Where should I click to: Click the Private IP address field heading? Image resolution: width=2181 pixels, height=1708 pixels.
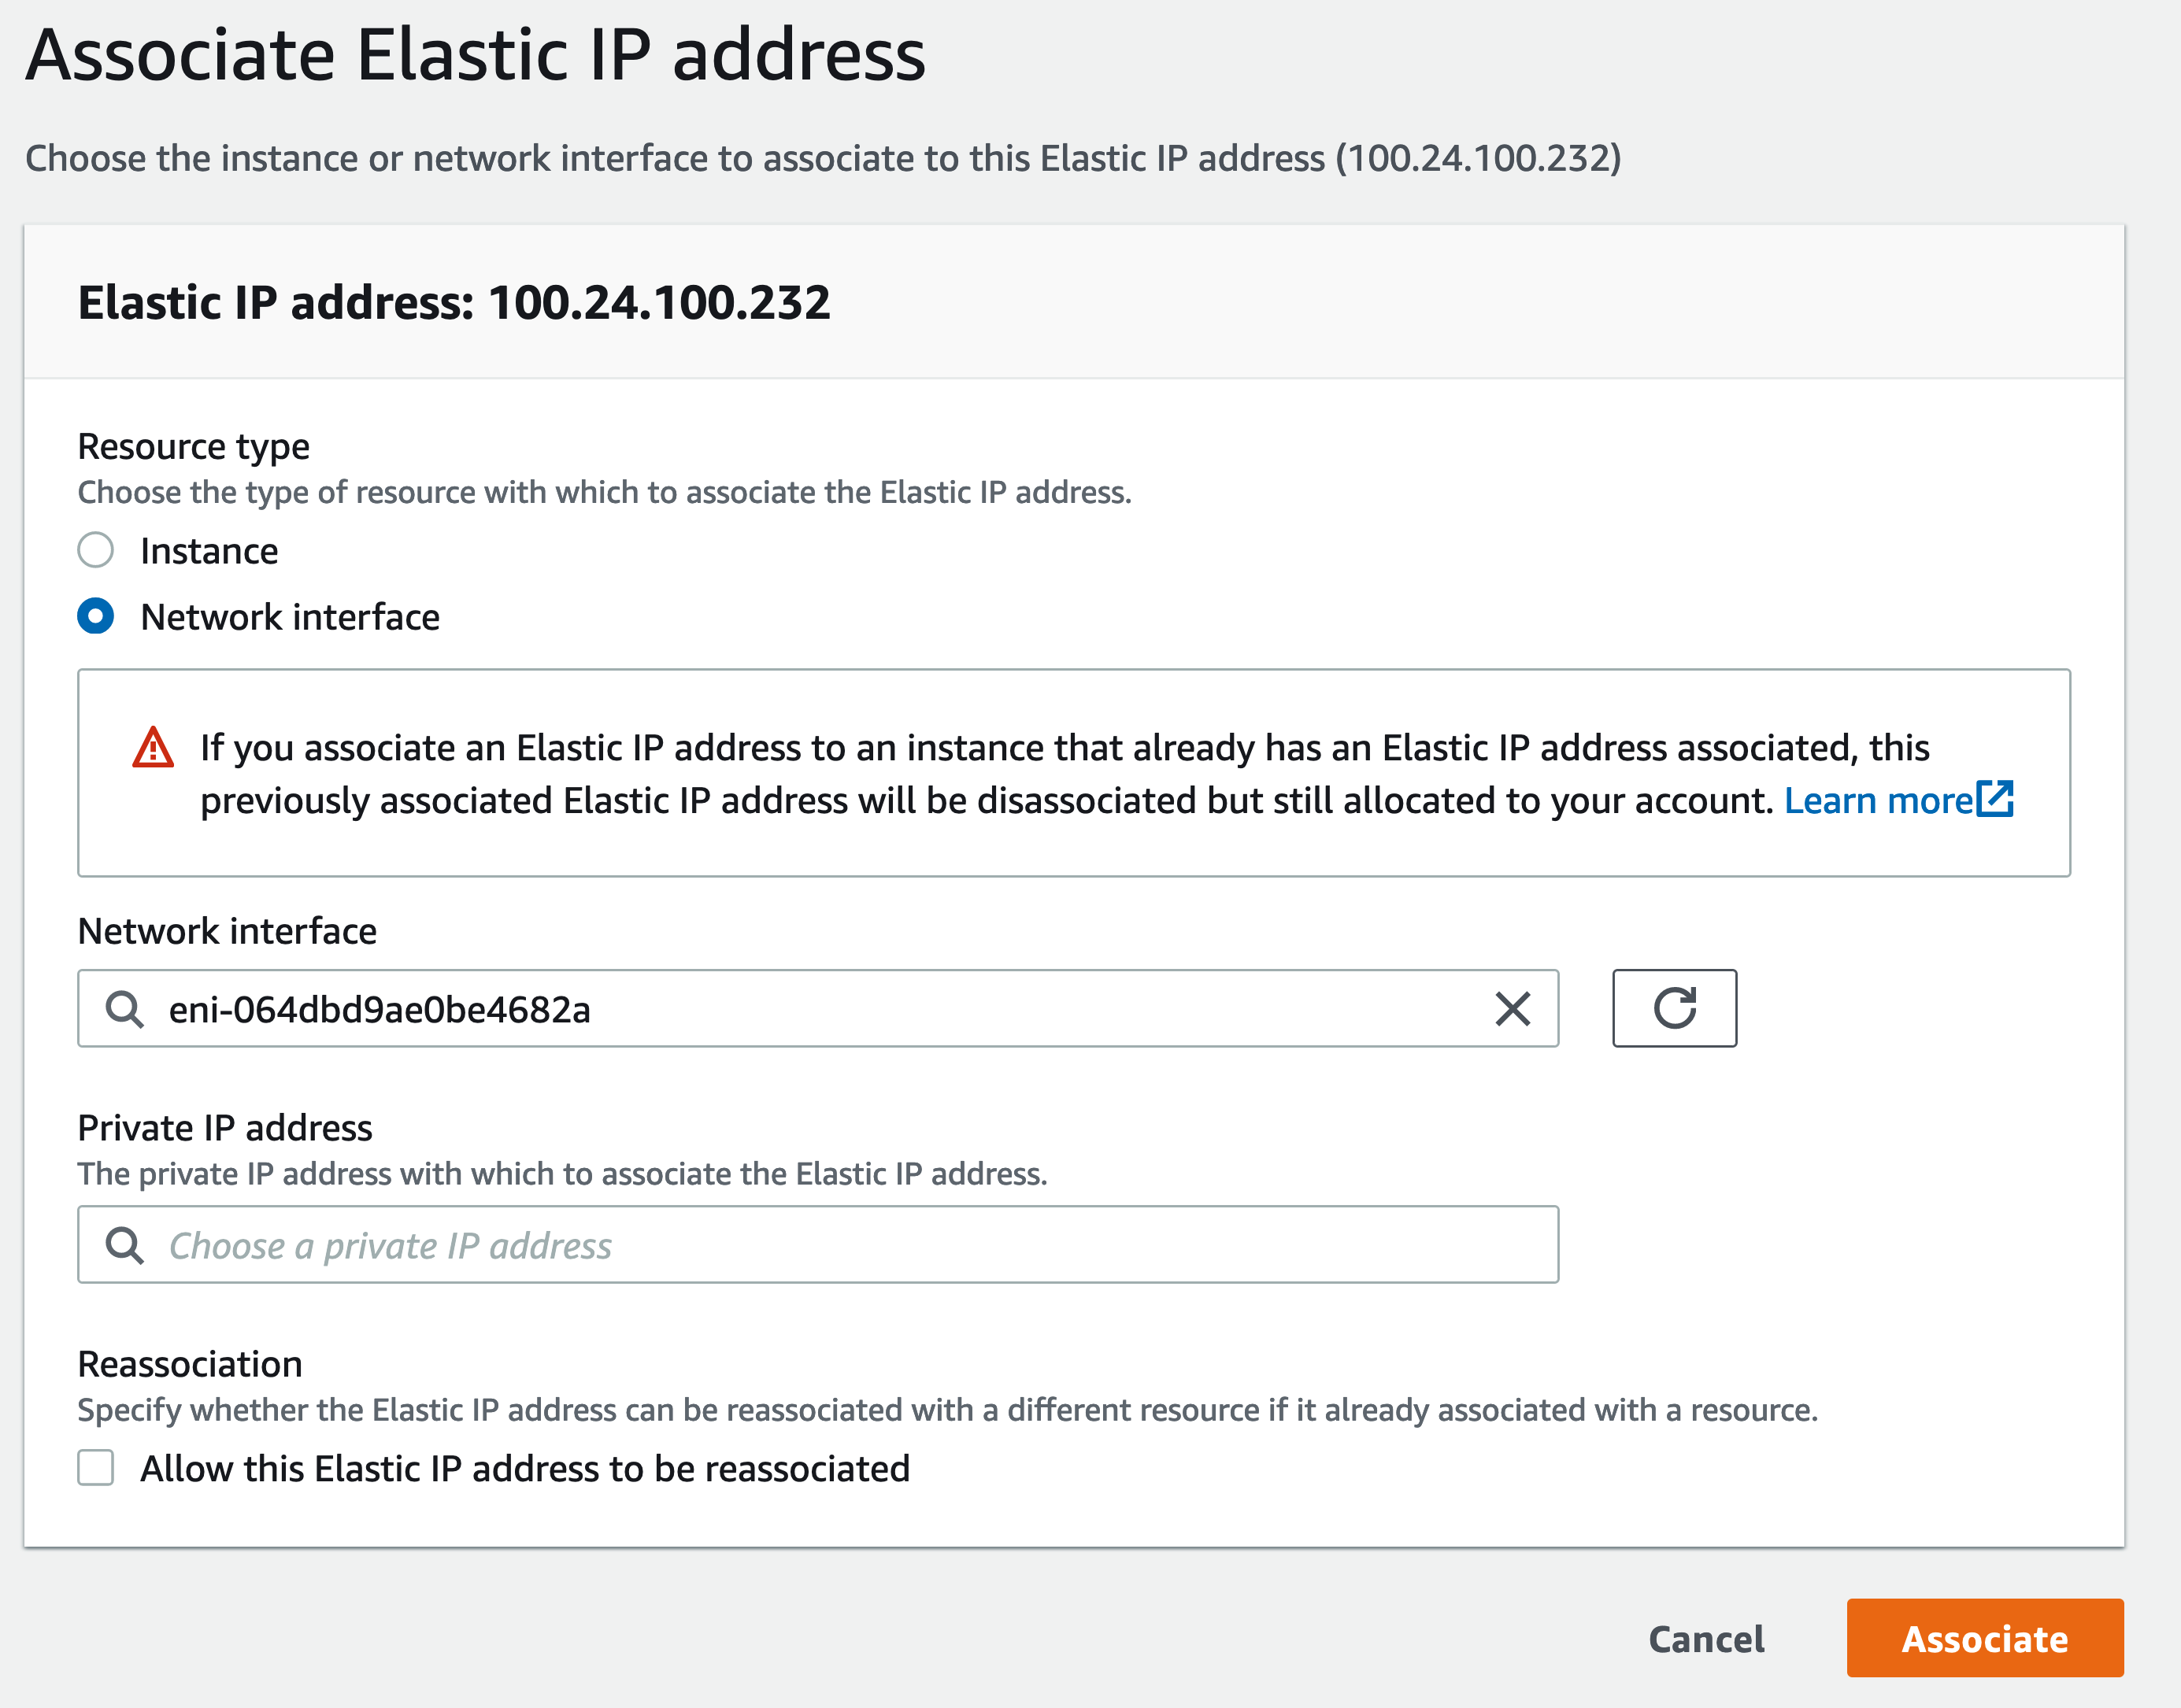coord(225,1127)
